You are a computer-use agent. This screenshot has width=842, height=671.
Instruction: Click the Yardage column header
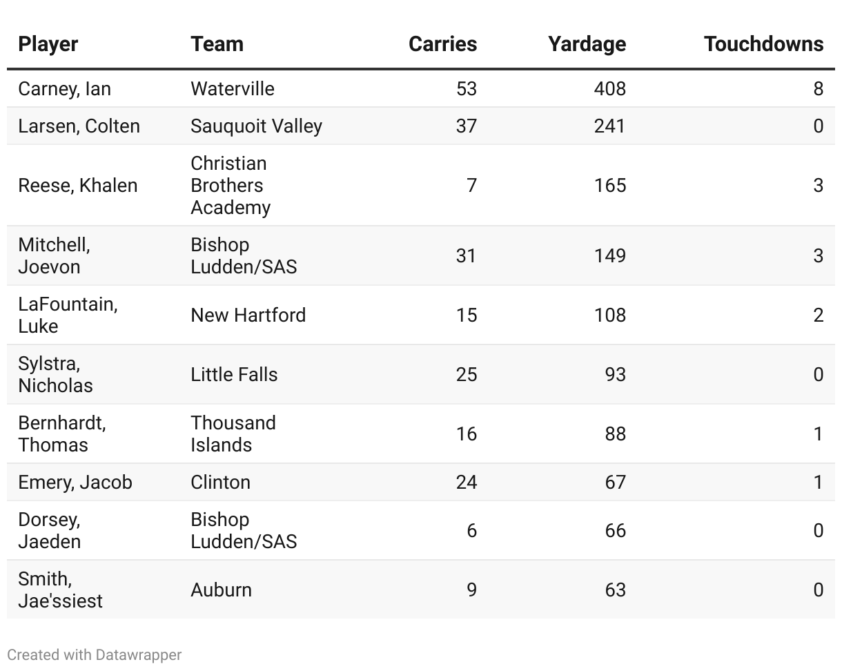pos(587,44)
